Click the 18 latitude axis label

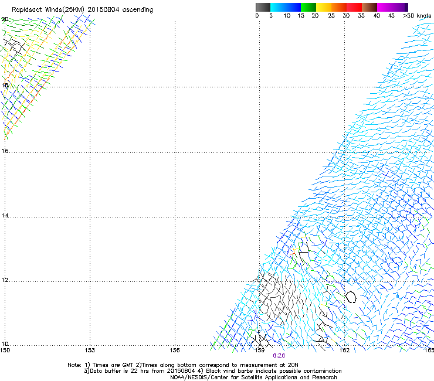tap(5, 85)
